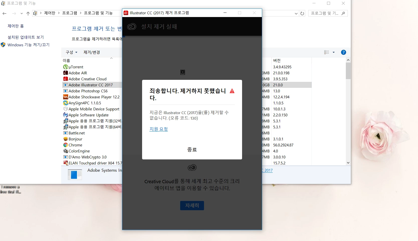This screenshot has height=241, width=418.
Task: Open the 지원 요청 support link
Action: click(159, 129)
